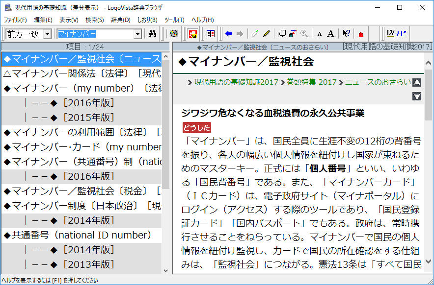Toggle the two-pane layout view icon

pyautogui.click(x=211, y=34)
